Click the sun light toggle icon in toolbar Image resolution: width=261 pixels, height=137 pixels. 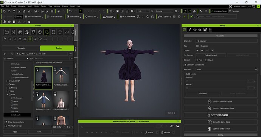point(152,11)
